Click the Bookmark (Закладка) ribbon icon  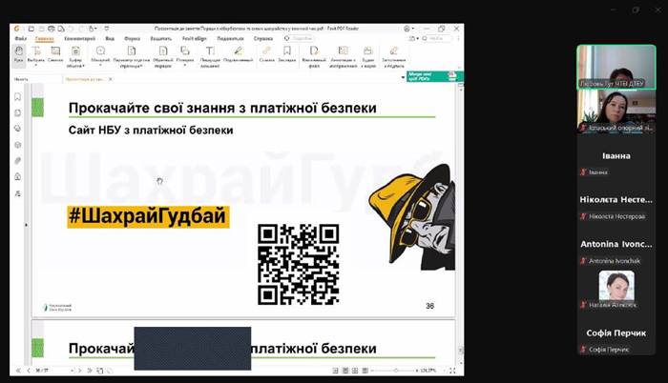click(x=287, y=52)
